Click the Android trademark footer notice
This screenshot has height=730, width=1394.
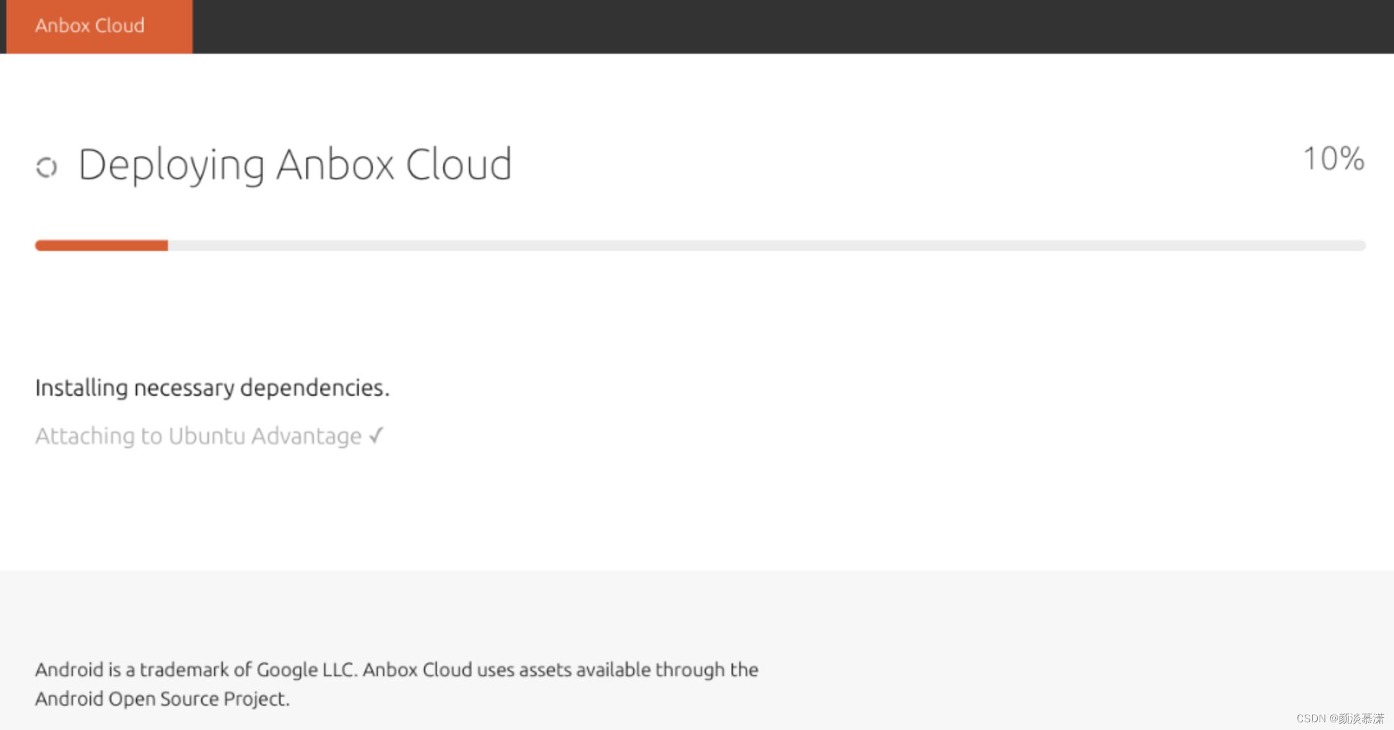tap(397, 684)
